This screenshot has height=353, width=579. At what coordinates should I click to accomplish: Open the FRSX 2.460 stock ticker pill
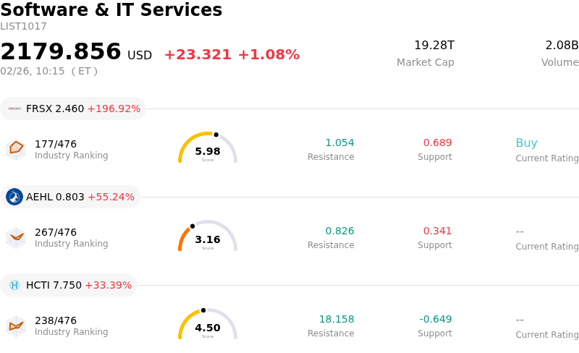[73, 109]
